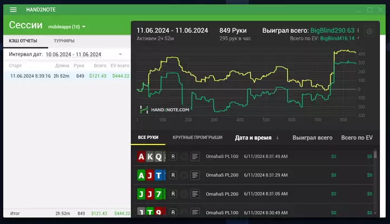390x224 pixels.
Task: Click Omaha5 PL100 at 8:30:49 AM
Action: click(222, 212)
